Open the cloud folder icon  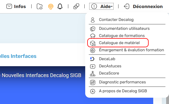pos(40,6)
